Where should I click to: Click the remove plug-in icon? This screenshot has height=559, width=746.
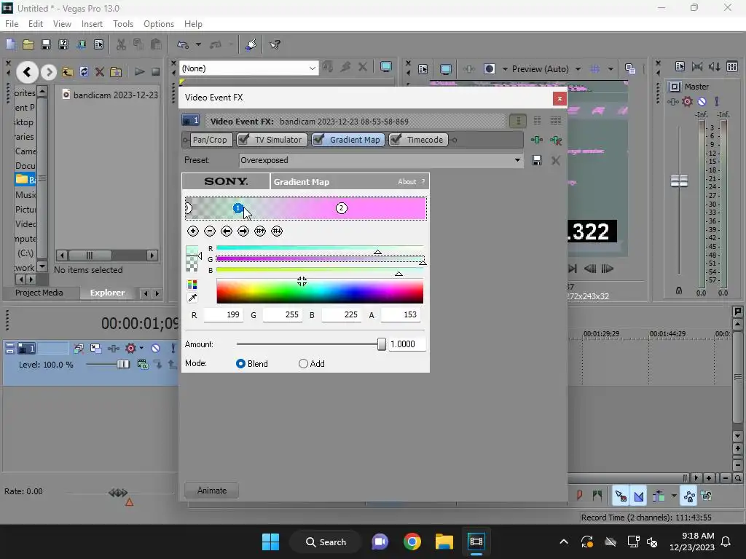tap(556, 140)
